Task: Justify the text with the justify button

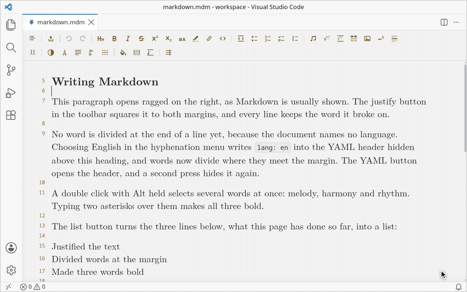Action: click(x=78, y=52)
